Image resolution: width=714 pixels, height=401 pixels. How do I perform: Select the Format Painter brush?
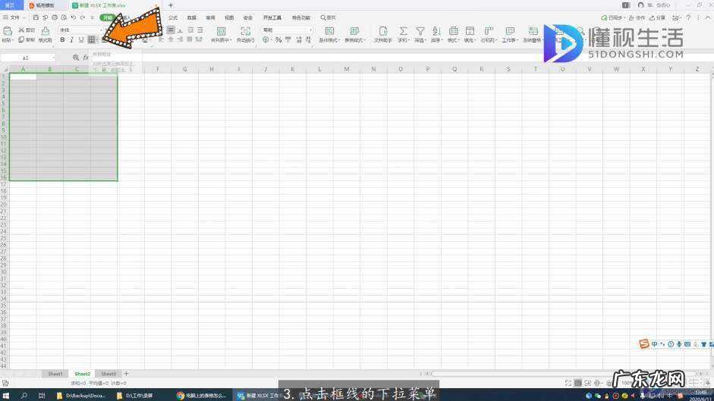pos(45,31)
